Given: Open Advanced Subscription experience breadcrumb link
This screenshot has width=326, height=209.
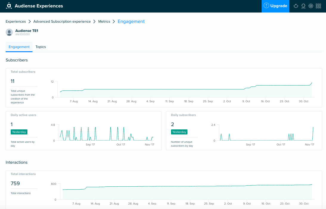Looking at the screenshot, I should pyautogui.click(x=62, y=21).
